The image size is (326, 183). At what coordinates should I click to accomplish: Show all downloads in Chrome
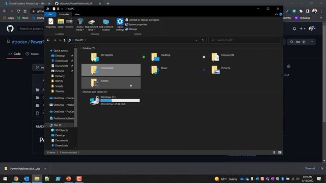pyautogui.click(x=310, y=168)
